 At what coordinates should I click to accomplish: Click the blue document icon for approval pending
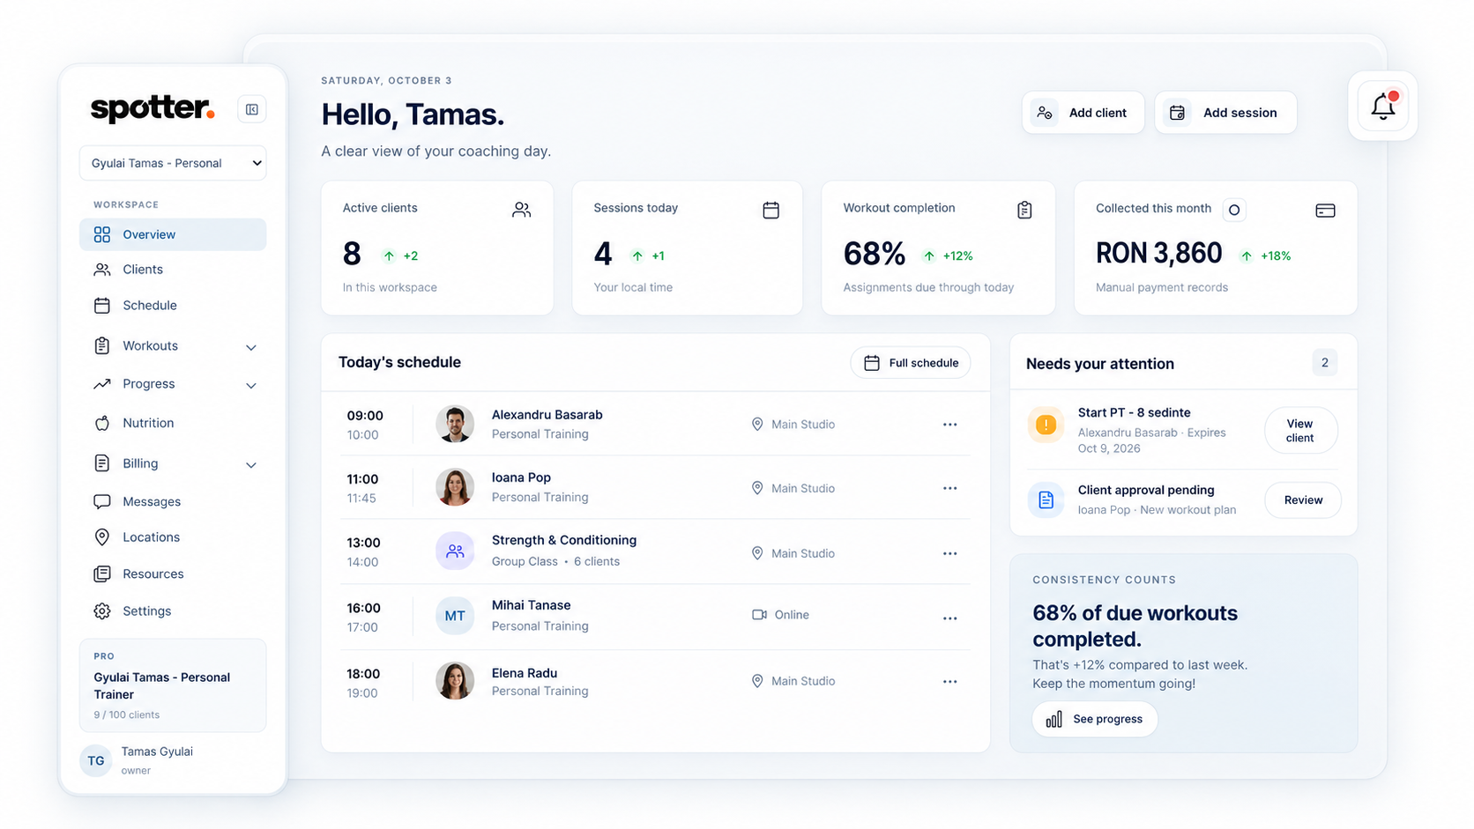point(1046,500)
